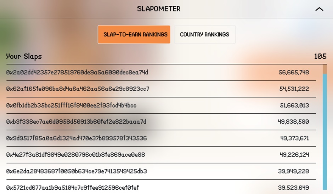This screenshot has width=333, height=194.
Task: Collapse the Slapometer panel with the chevron
Action: (x=319, y=9)
